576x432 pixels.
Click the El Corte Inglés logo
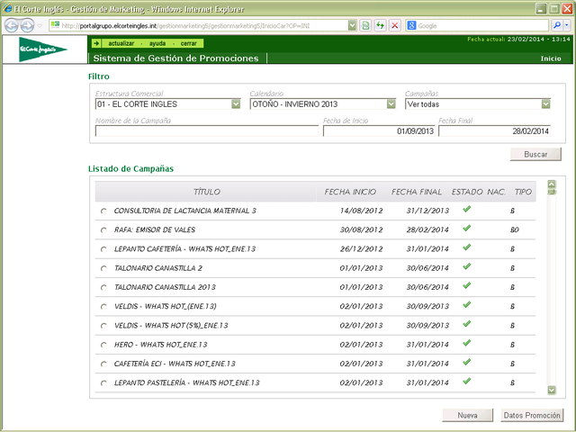click(42, 49)
